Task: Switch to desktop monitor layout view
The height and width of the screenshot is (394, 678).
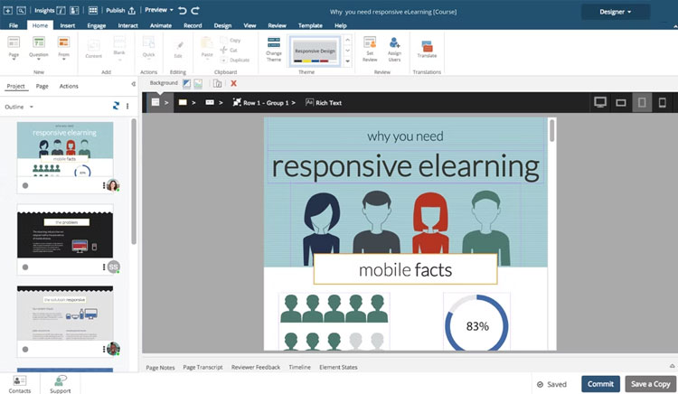Action: [x=599, y=102]
